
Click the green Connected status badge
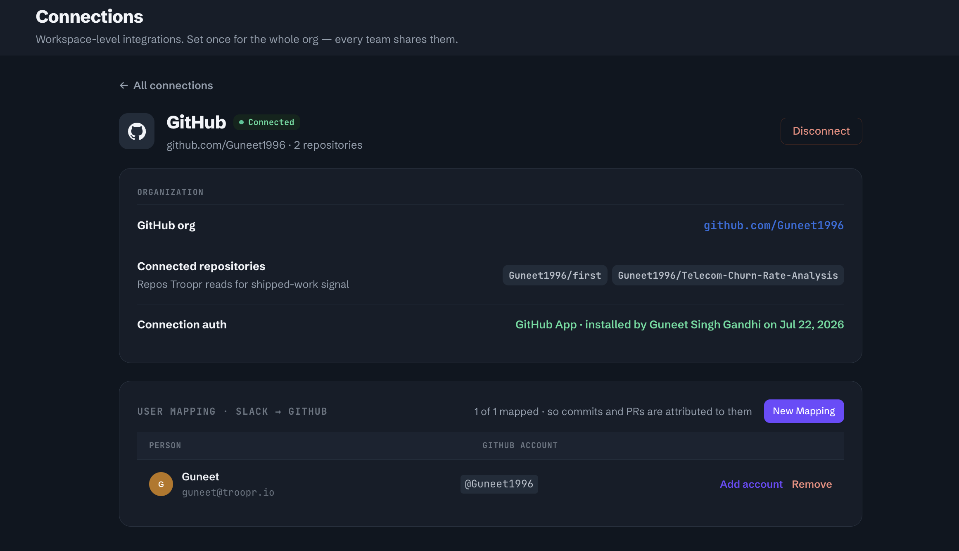[x=267, y=122]
